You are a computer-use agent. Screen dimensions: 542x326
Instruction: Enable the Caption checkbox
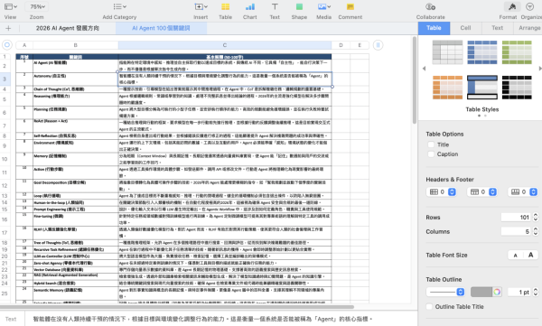pyautogui.click(x=431, y=154)
